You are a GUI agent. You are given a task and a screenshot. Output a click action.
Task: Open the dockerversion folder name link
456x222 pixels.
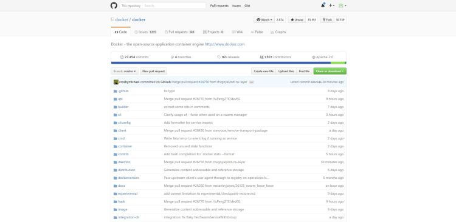click(128, 178)
